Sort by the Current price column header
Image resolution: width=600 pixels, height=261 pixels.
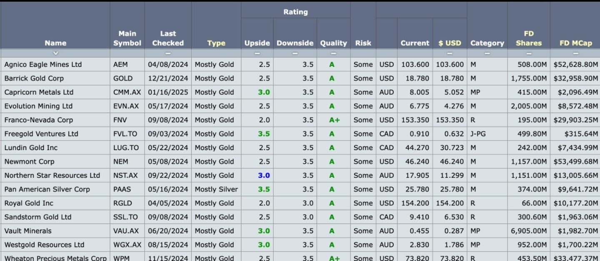coord(415,43)
